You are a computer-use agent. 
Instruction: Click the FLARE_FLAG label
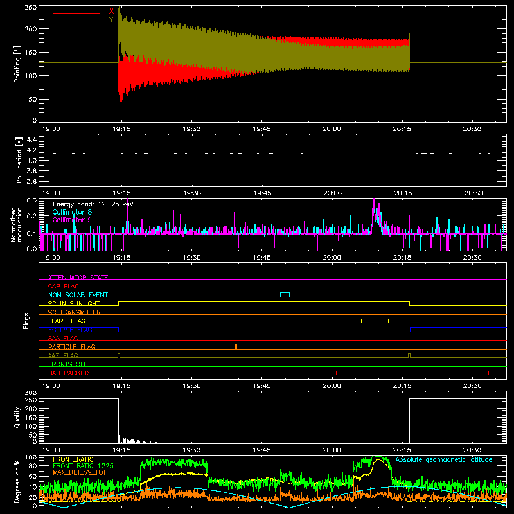point(67,321)
